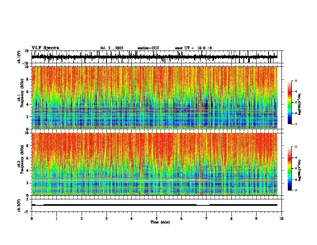Click the ch.3 voltage trace panel

(x=156, y=205)
